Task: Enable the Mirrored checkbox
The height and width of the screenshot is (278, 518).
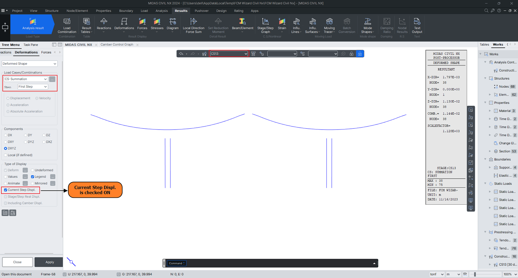Action: (x=32, y=183)
